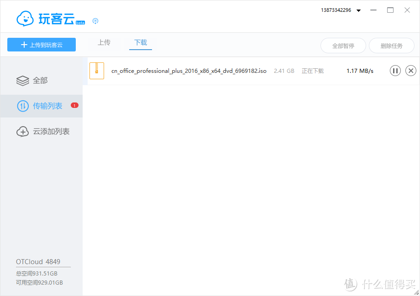The width and height of the screenshot is (420, 296).
Task: Click the 总空间931.51GB label
Action: [37, 273]
